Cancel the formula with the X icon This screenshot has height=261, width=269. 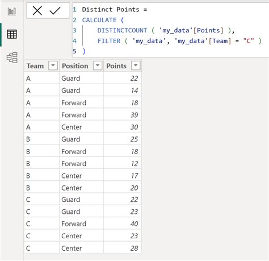pyautogui.click(x=37, y=10)
